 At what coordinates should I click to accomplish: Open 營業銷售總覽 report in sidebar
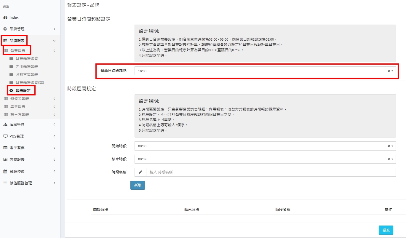click(27, 59)
